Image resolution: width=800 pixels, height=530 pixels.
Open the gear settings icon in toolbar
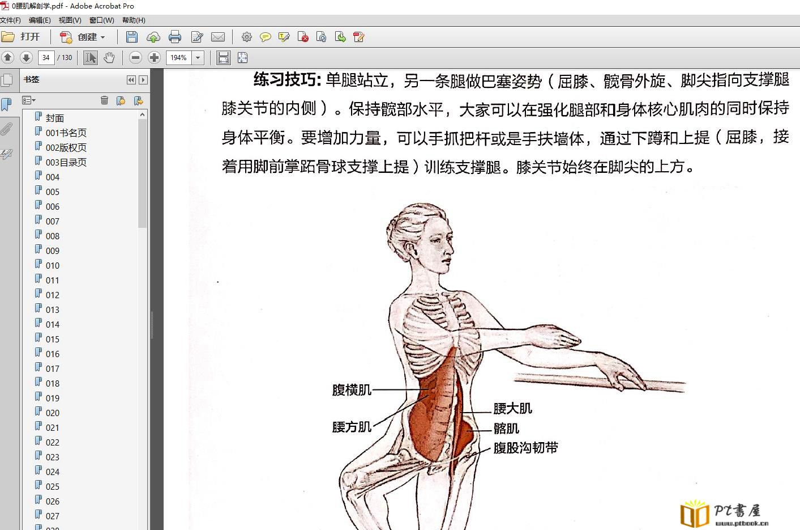point(247,37)
